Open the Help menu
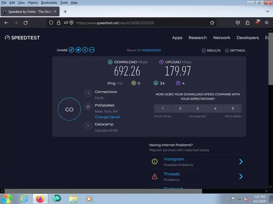Viewport: 273px width, 204px height. coord(74,3)
